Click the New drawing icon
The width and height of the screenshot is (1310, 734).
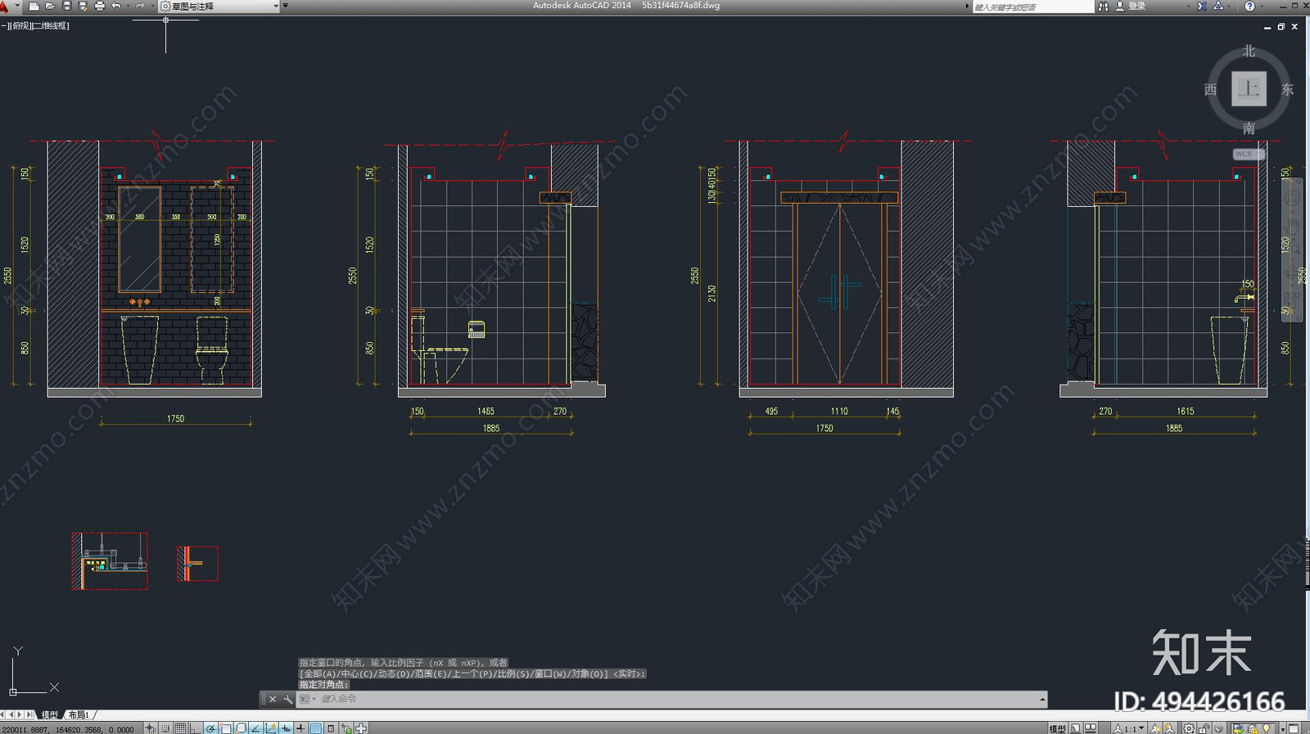(x=34, y=6)
